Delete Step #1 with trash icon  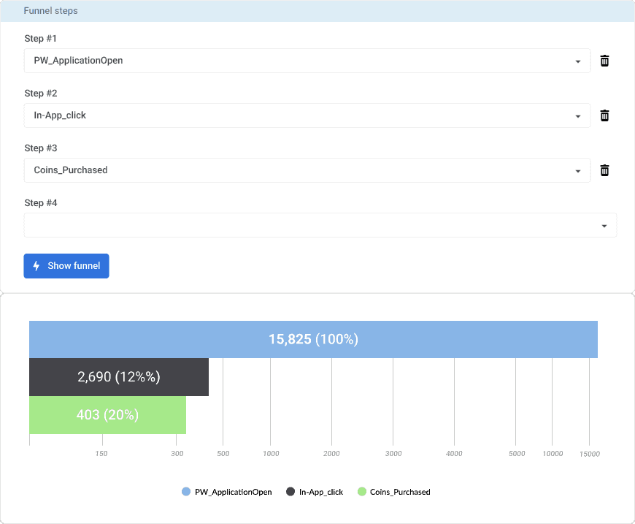(x=604, y=61)
